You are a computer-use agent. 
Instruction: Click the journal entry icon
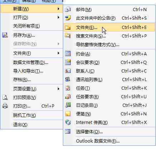[68, 105]
